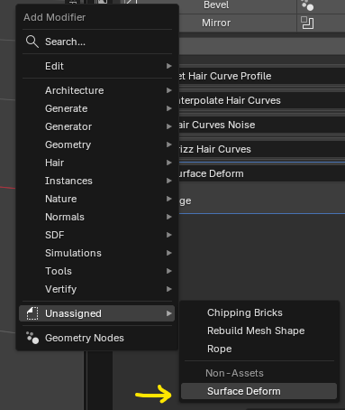The image size is (345, 410).
Task: Select the Interpolate Hair Curves modifier panel
Action: tap(262, 100)
